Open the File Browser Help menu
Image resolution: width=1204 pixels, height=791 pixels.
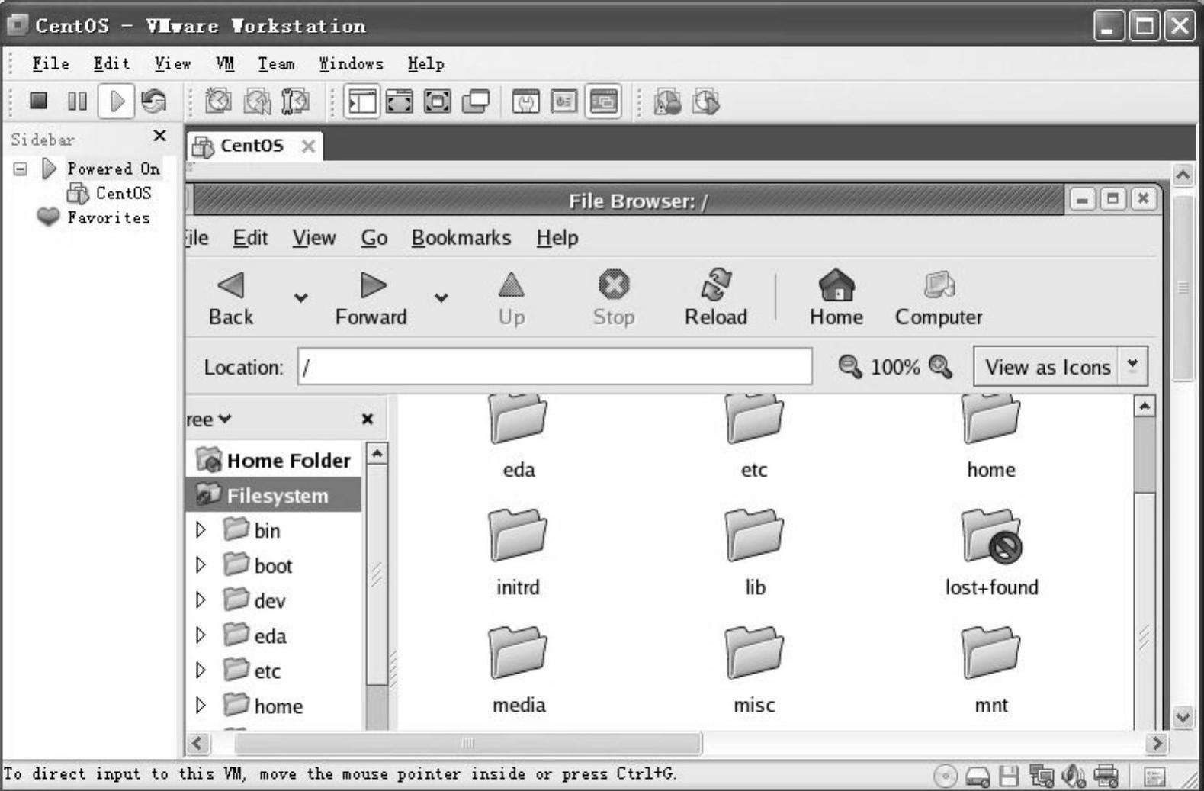pos(557,238)
